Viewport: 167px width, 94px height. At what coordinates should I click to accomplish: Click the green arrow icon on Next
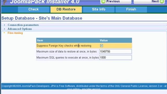click(x=162, y=1)
